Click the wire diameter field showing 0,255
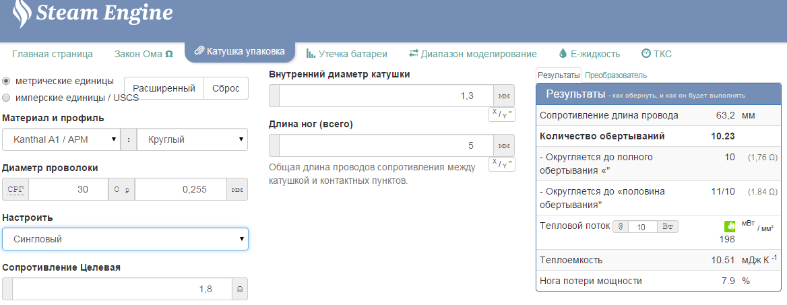Screen dimensions: 787x305 (x=181, y=189)
